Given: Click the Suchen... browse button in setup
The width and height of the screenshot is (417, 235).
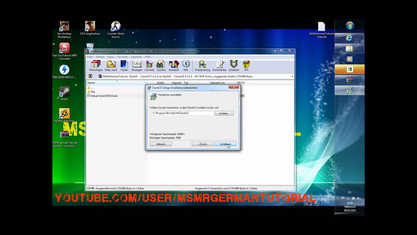Looking at the screenshot, I should (224, 113).
